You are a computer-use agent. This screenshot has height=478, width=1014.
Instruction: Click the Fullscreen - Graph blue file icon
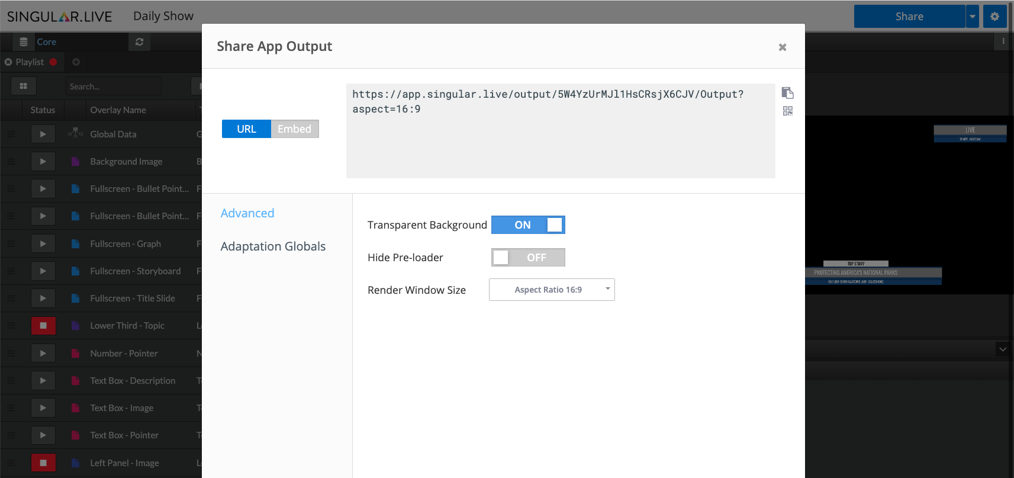click(75, 244)
